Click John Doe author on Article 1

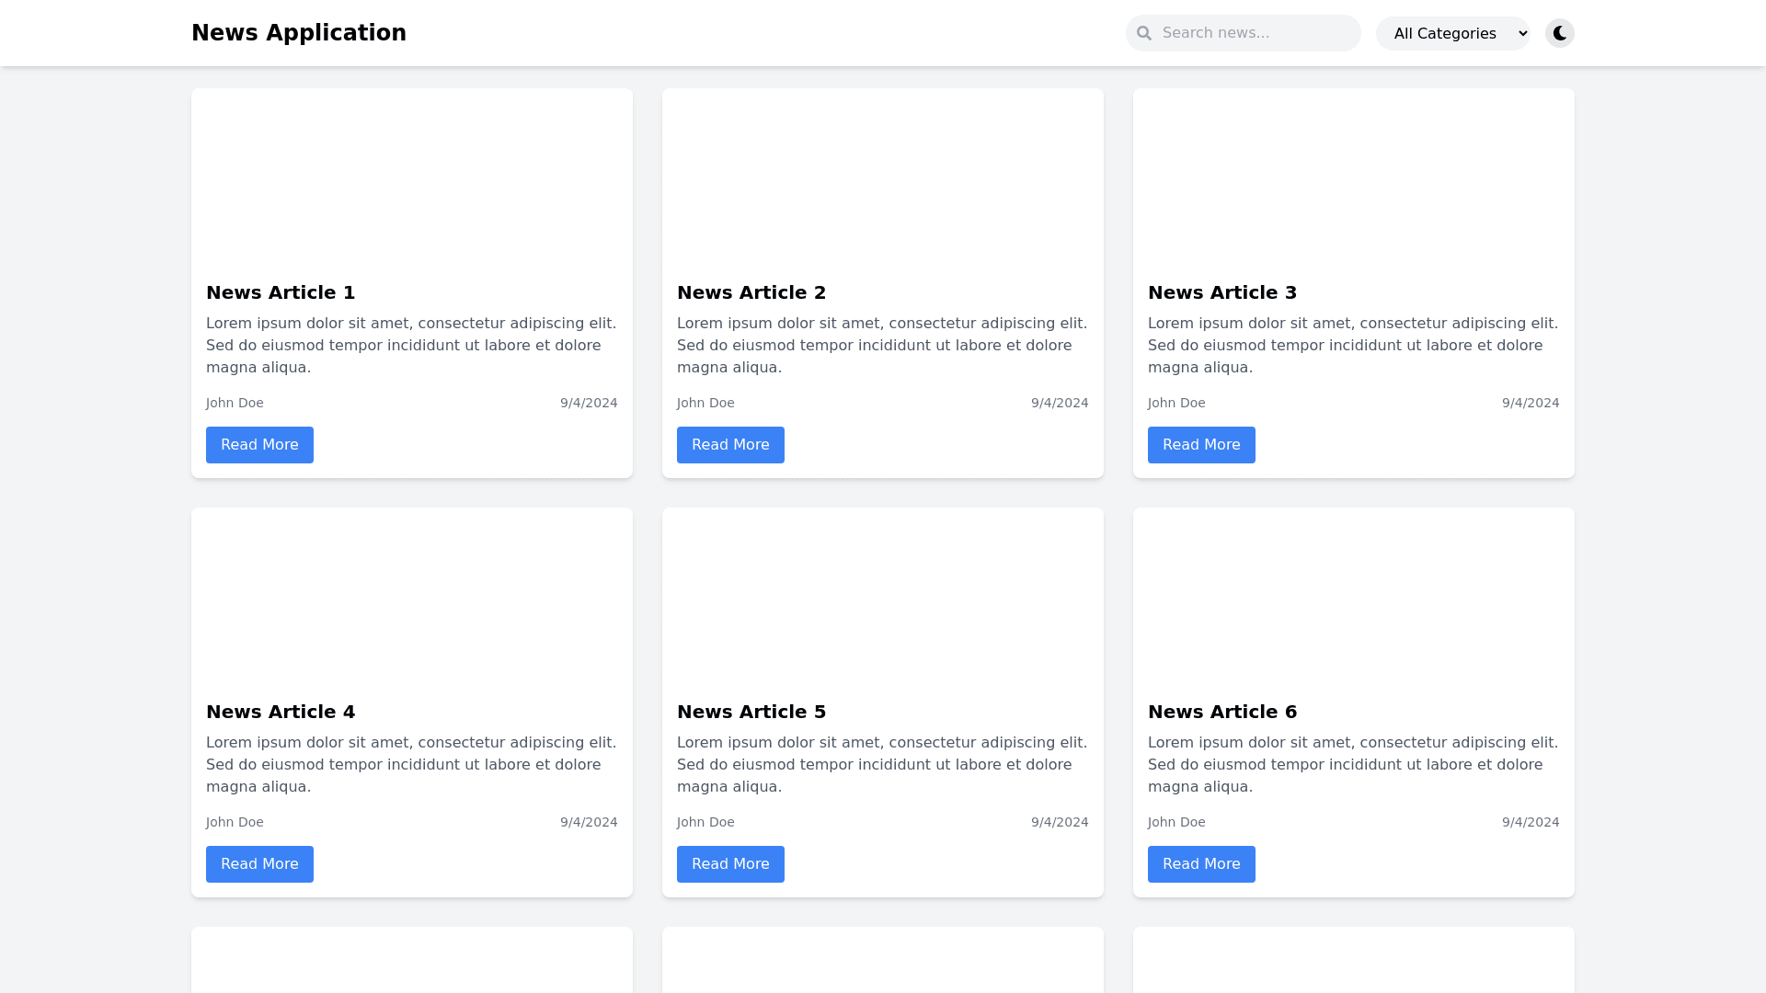tap(235, 403)
